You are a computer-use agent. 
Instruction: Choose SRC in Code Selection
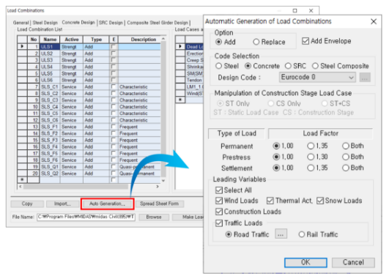click(x=288, y=66)
